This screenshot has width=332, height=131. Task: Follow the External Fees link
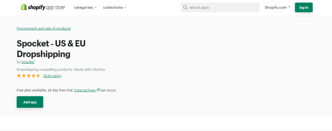point(85,90)
